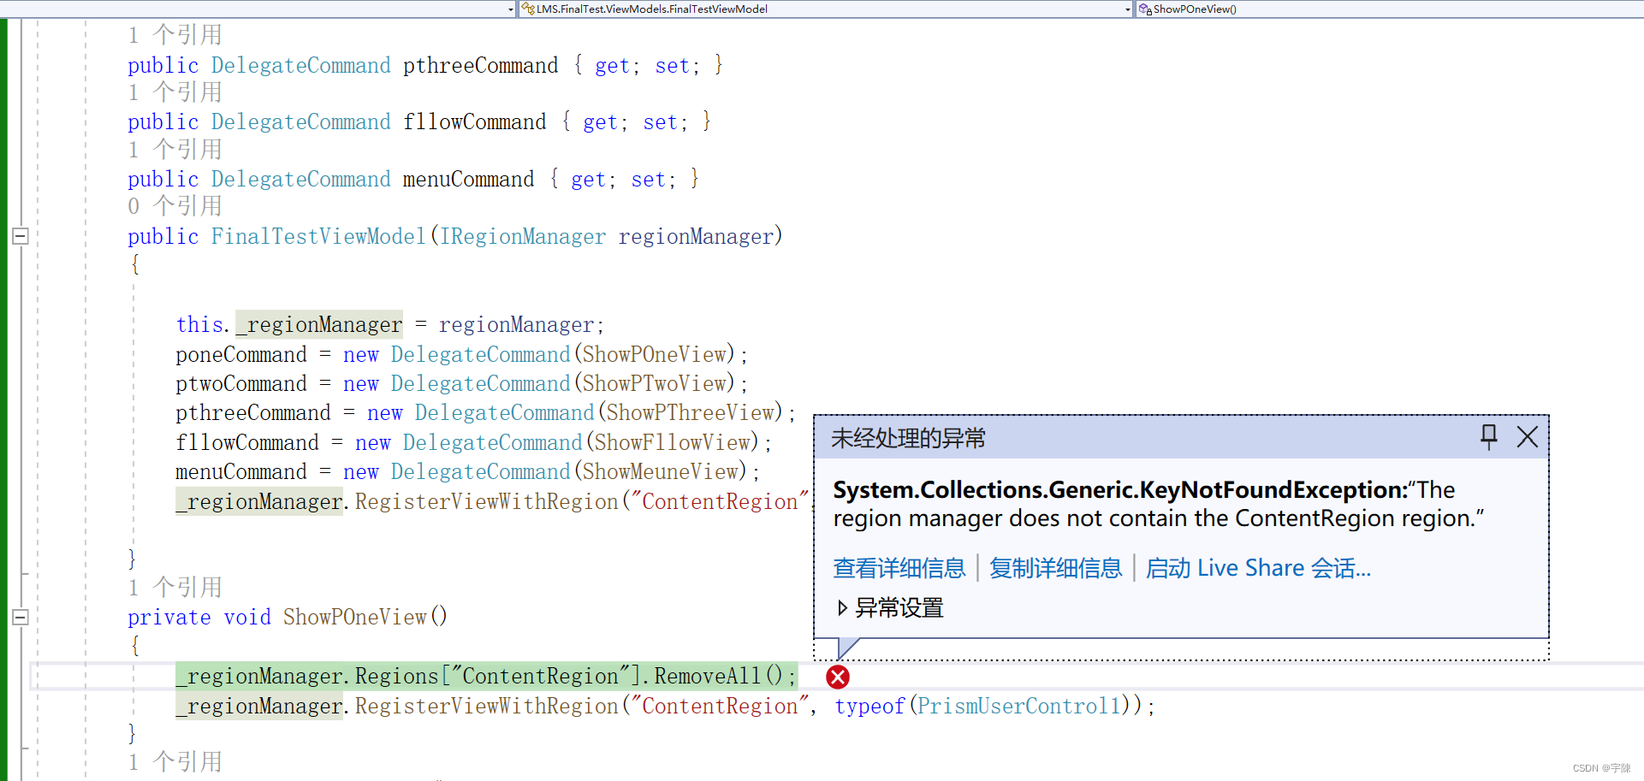Click '1 个引用' above ShowPOneView method
Viewport: 1644px width, 781px height.
tap(175, 588)
